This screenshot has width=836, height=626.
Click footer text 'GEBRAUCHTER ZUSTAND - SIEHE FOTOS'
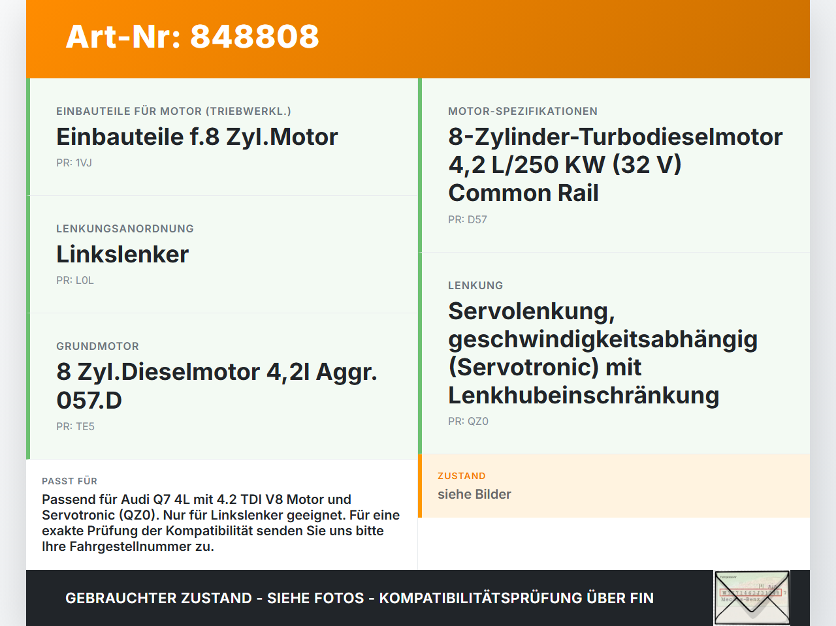click(x=359, y=598)
